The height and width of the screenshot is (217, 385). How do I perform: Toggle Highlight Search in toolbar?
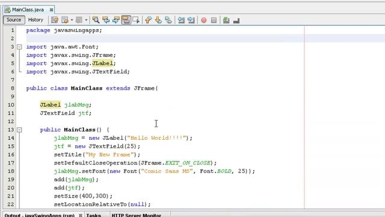point(126,20)
